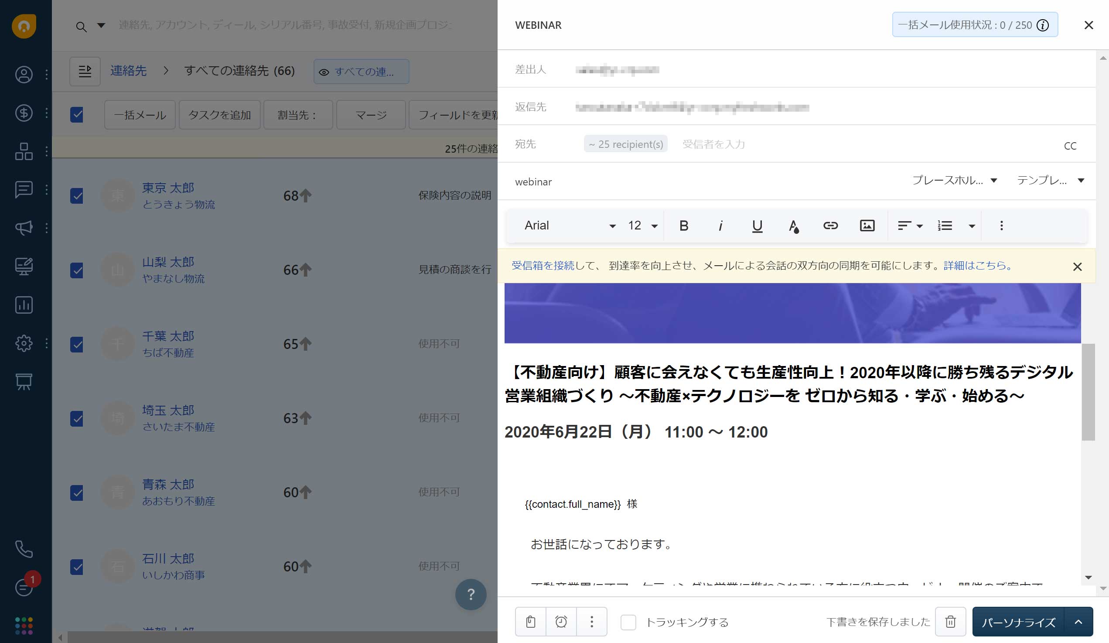Open the reports bar chart sidebar icon
This screenshot has height=643, width=1109.
click(x=24, y=304)
